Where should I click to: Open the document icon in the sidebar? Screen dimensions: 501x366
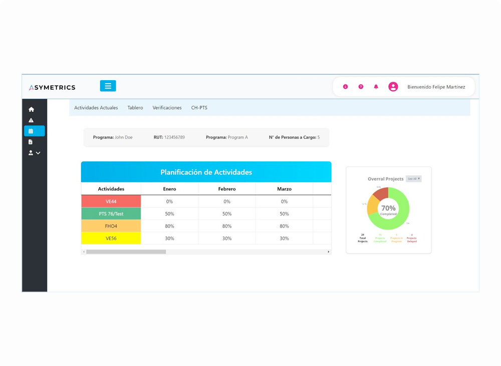(x=31, y=142)
